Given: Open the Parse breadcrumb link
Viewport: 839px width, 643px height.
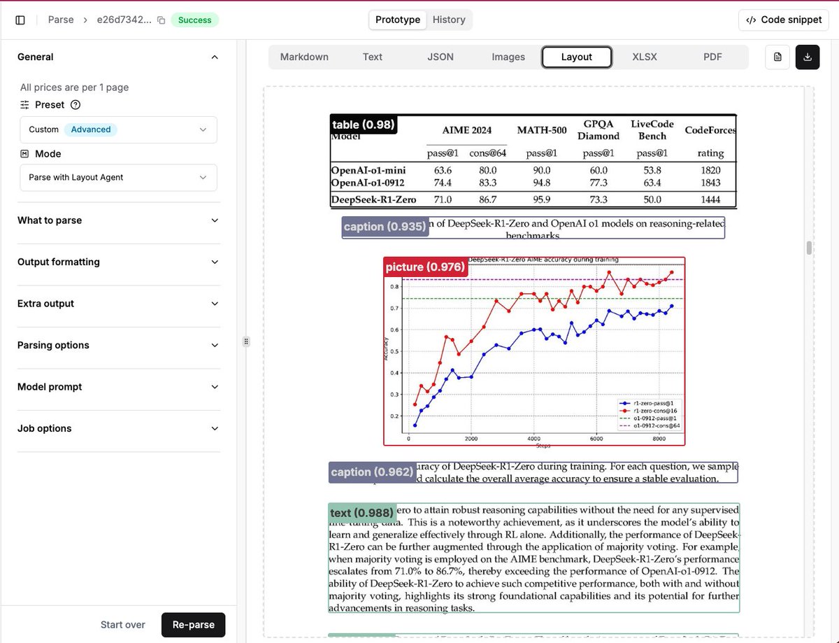Looking at the screenshot, I should click(x=61, y=20).
